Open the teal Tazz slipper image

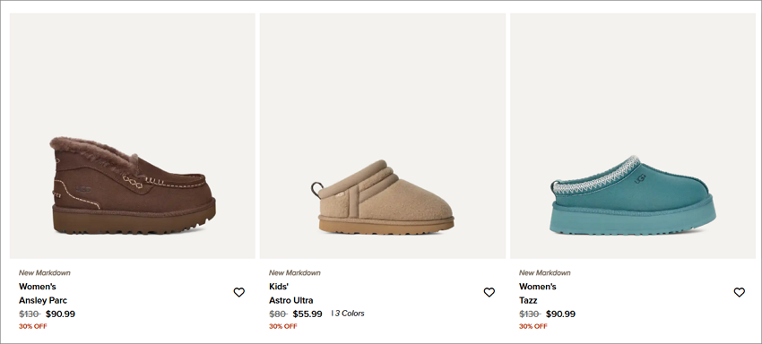633,135
